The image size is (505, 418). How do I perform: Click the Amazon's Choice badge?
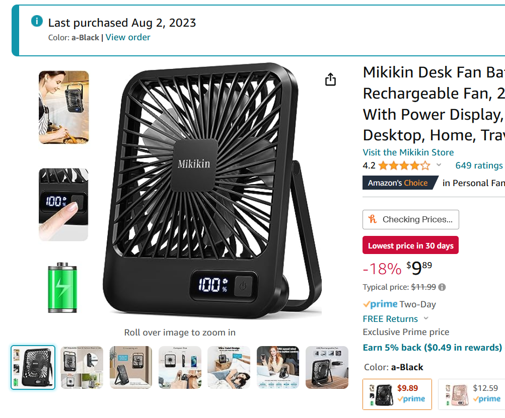click(398, 183)
